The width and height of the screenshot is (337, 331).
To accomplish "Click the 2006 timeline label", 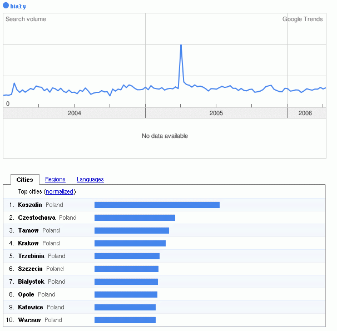I will click(x=305, y=113).
